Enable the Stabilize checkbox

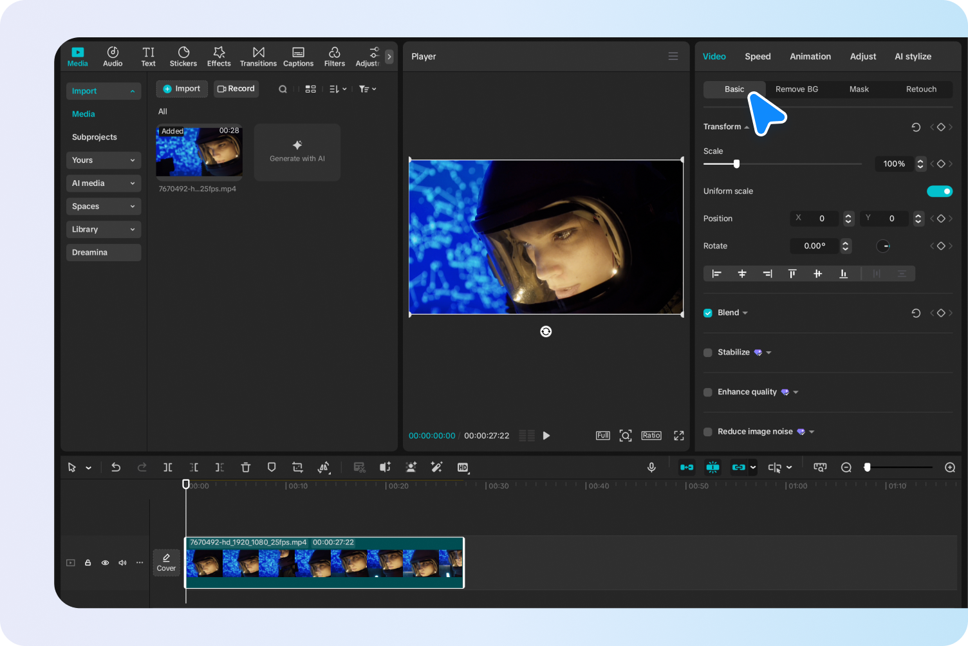tap(707, 352)
